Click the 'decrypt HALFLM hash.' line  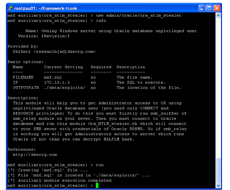pyautogui.click(x=74, y=139)
